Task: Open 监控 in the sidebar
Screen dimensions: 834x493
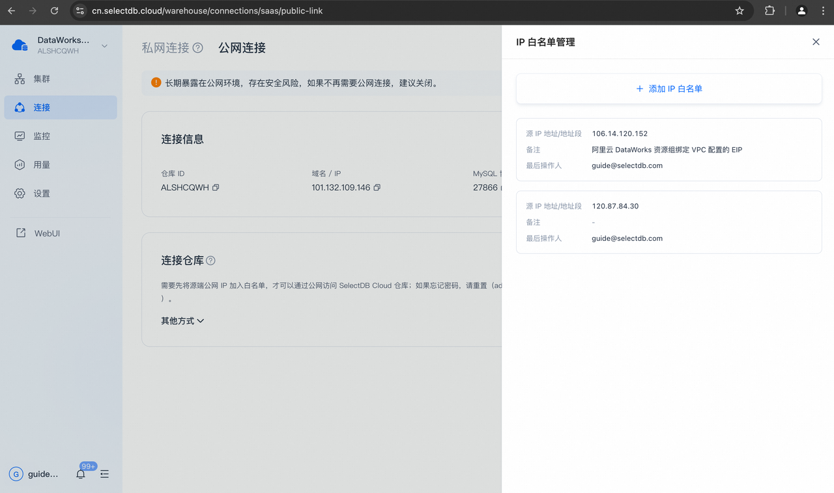Action: (61, 136)
